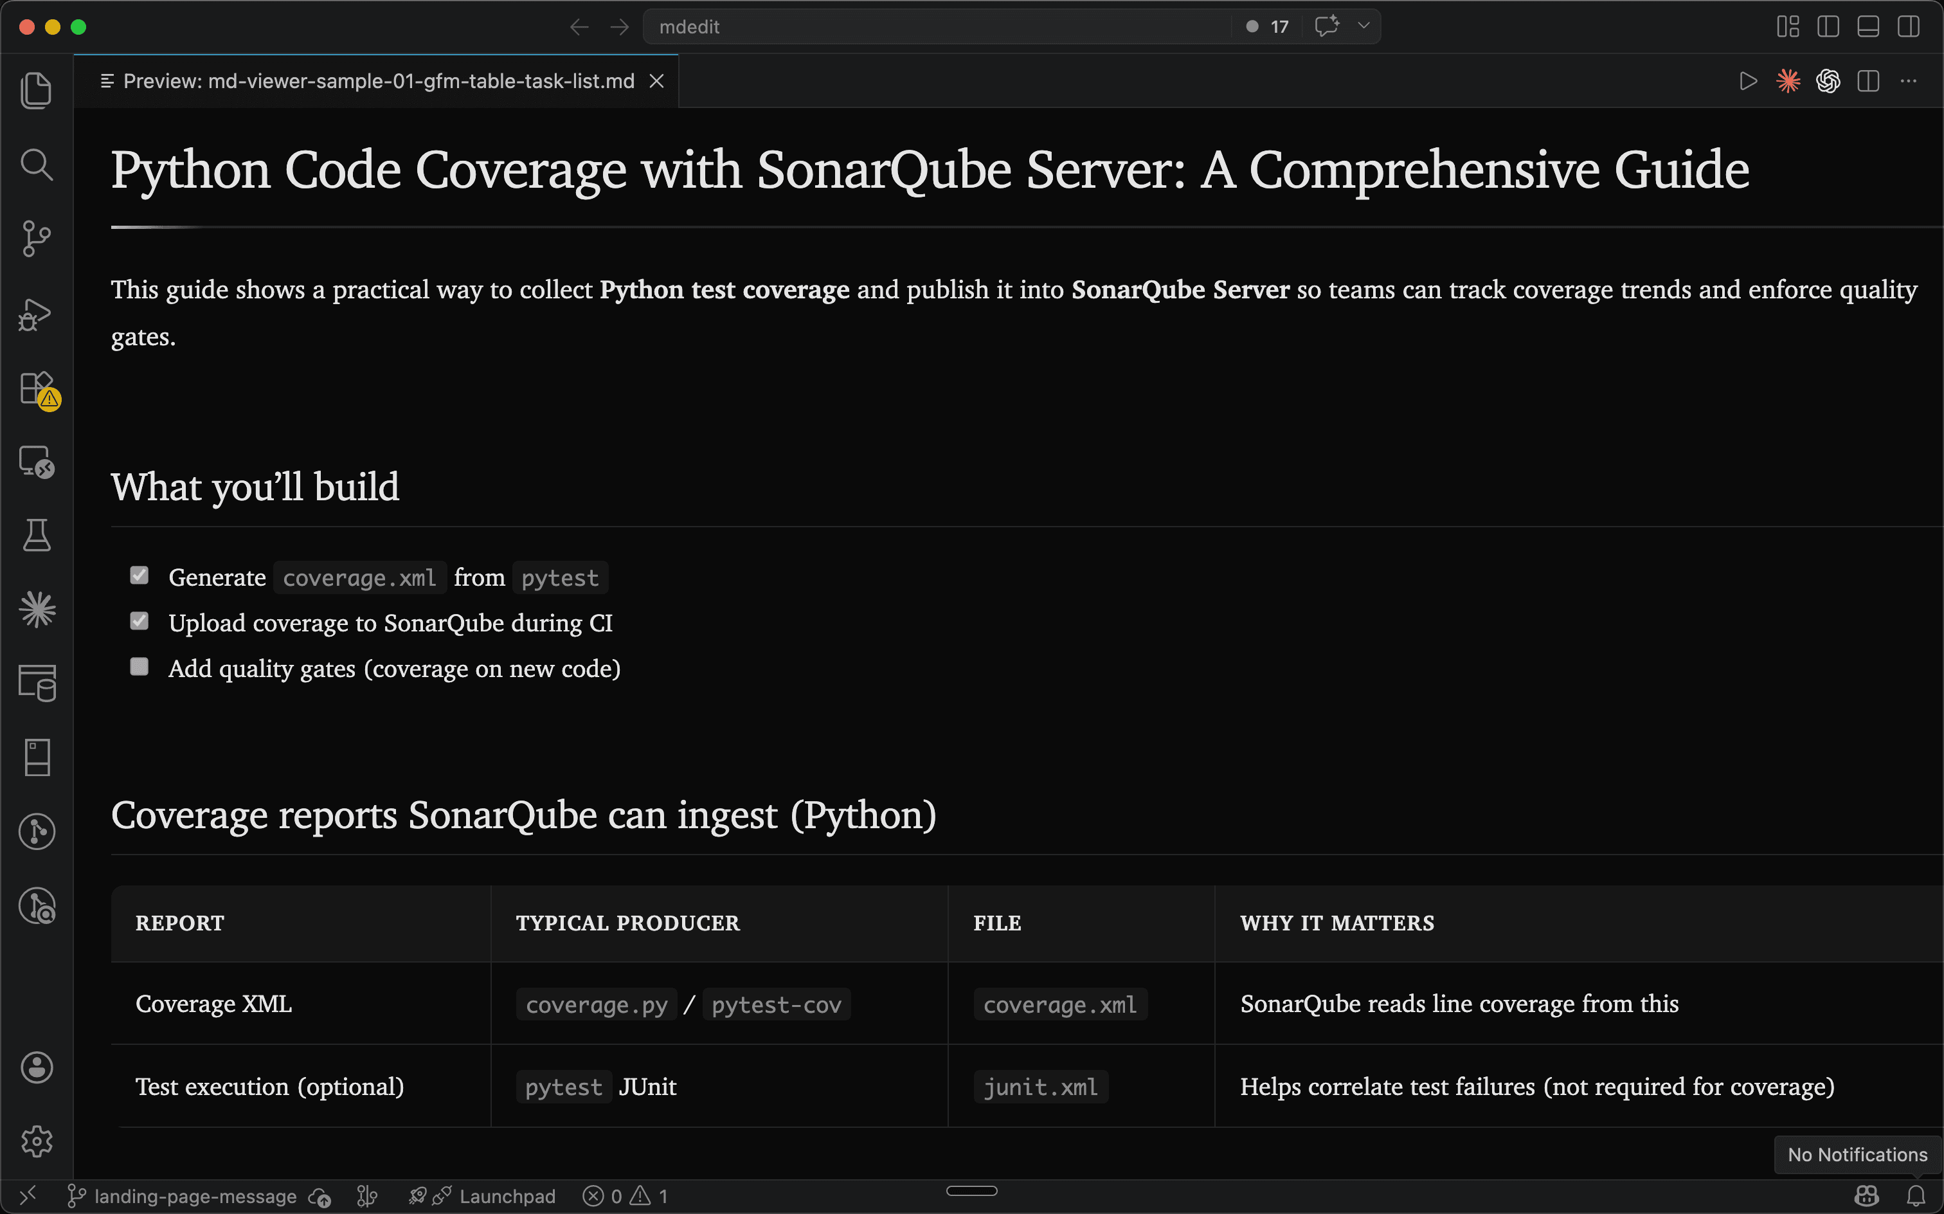Click the pytest-cov code in table
The height and width of the screenshot is (1214, 1944).
[x=776, y=1004]
